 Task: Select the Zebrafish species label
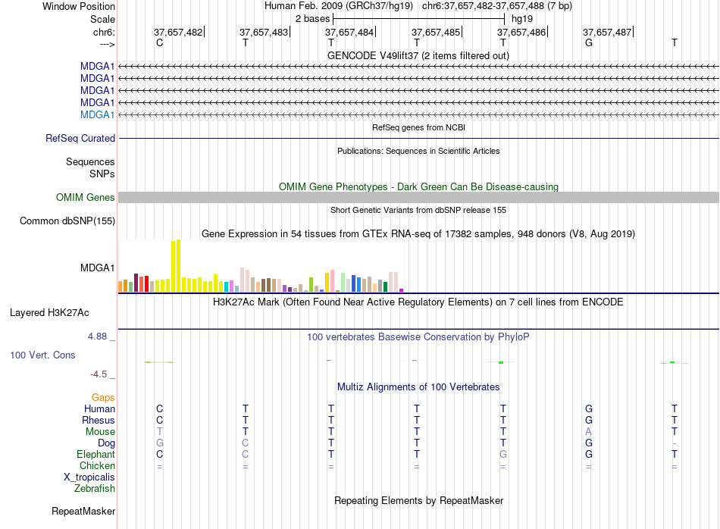click(x=95, y=489)
